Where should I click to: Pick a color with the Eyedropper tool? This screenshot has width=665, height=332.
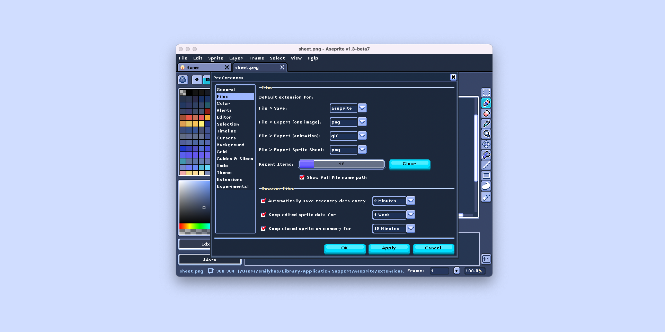point(486,123)
